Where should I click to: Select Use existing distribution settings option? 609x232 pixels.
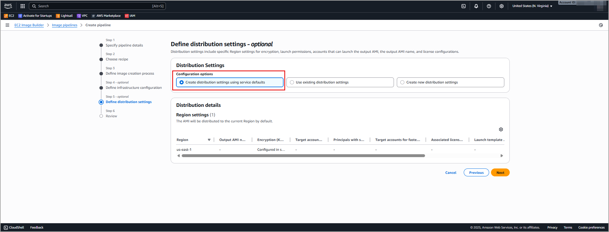(292, 82)
